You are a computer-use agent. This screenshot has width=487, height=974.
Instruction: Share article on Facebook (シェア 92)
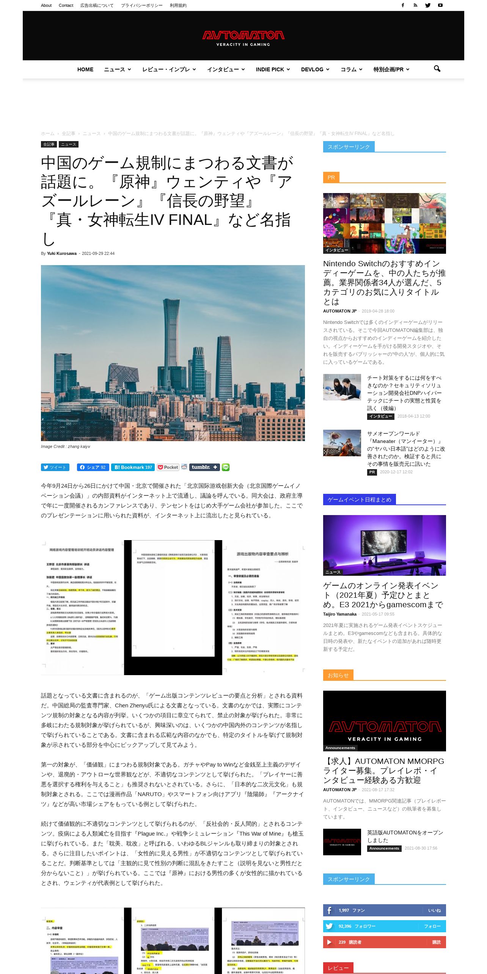(93, 467)
